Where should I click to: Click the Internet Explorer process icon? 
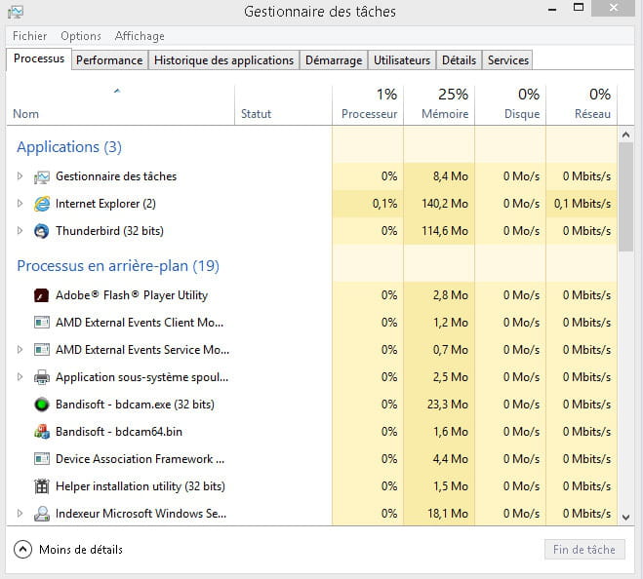click(41, 204)
